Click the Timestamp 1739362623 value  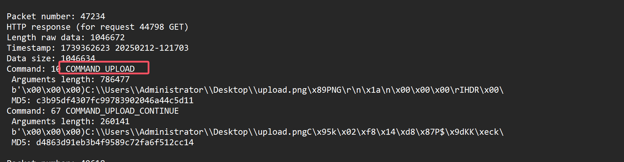coord(85,48)
